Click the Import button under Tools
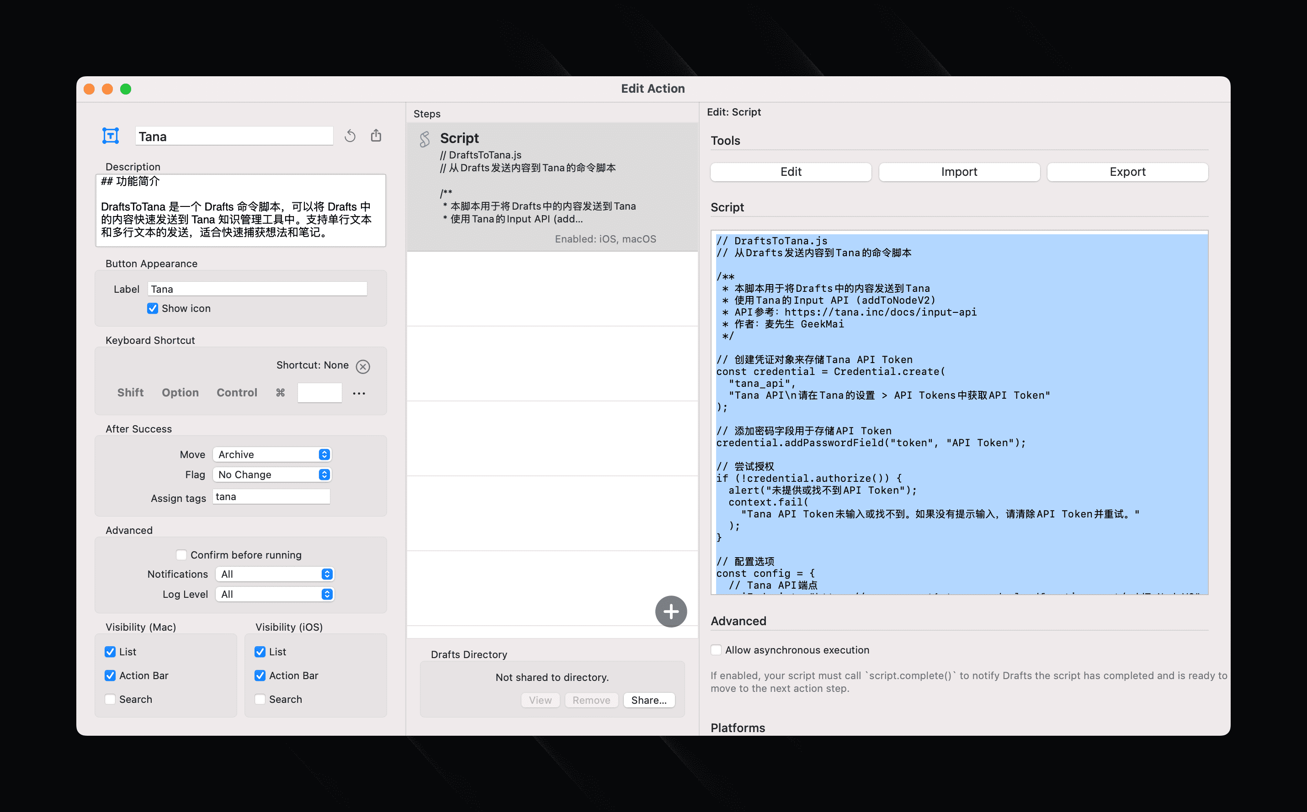 [959, 172]
